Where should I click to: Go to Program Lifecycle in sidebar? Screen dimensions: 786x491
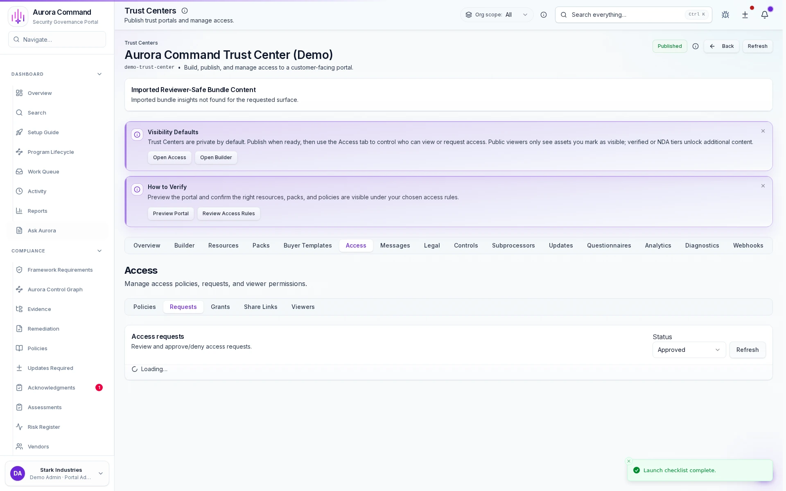tap(51, 152)
